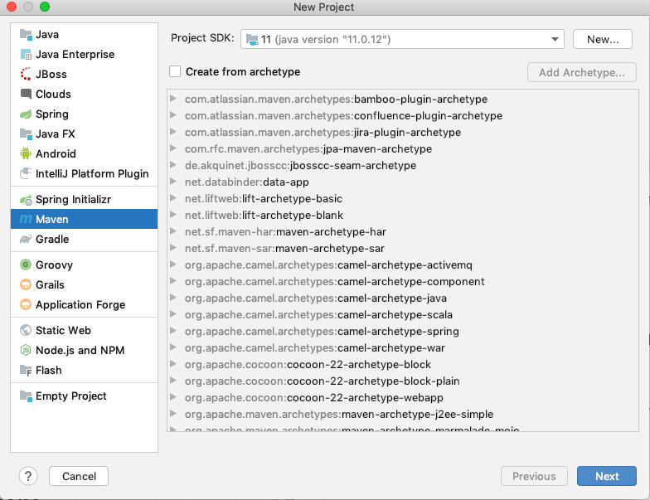Click the Empty Project folder icon
650x500 pixels.
(26, 396)
